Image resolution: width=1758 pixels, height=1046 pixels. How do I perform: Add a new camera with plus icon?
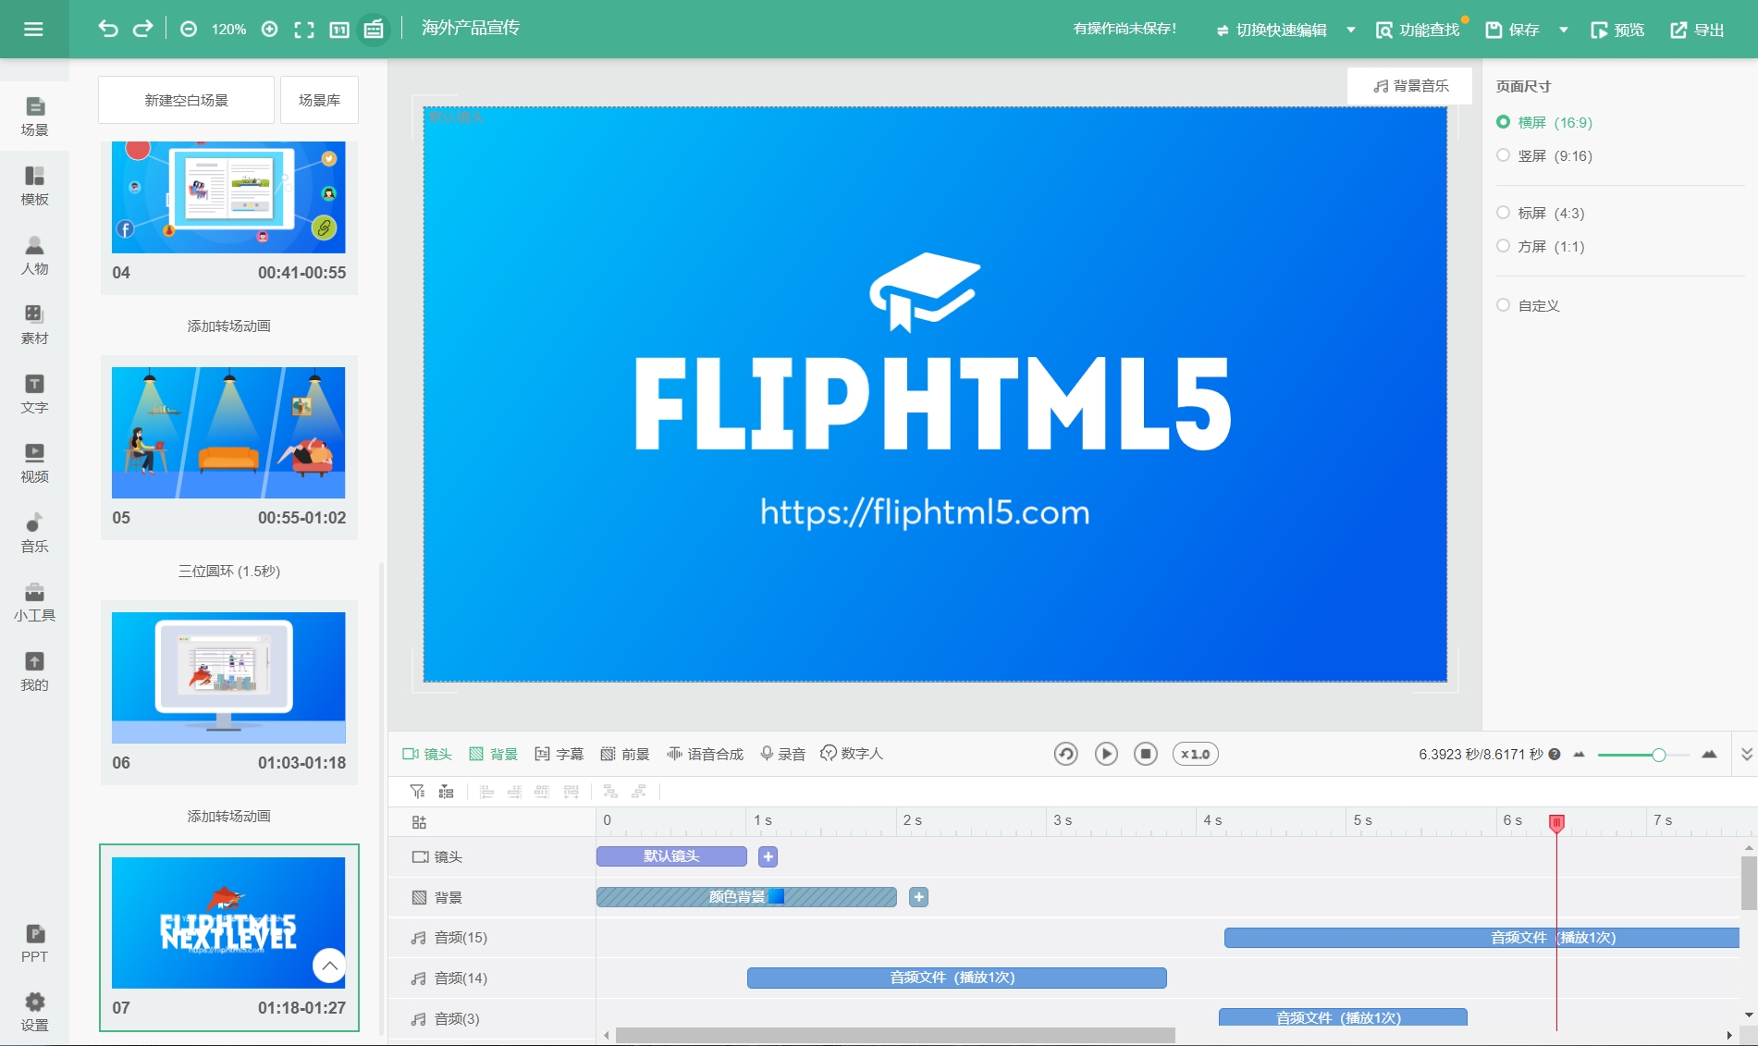pyautogui.click(x=768, y=857)
